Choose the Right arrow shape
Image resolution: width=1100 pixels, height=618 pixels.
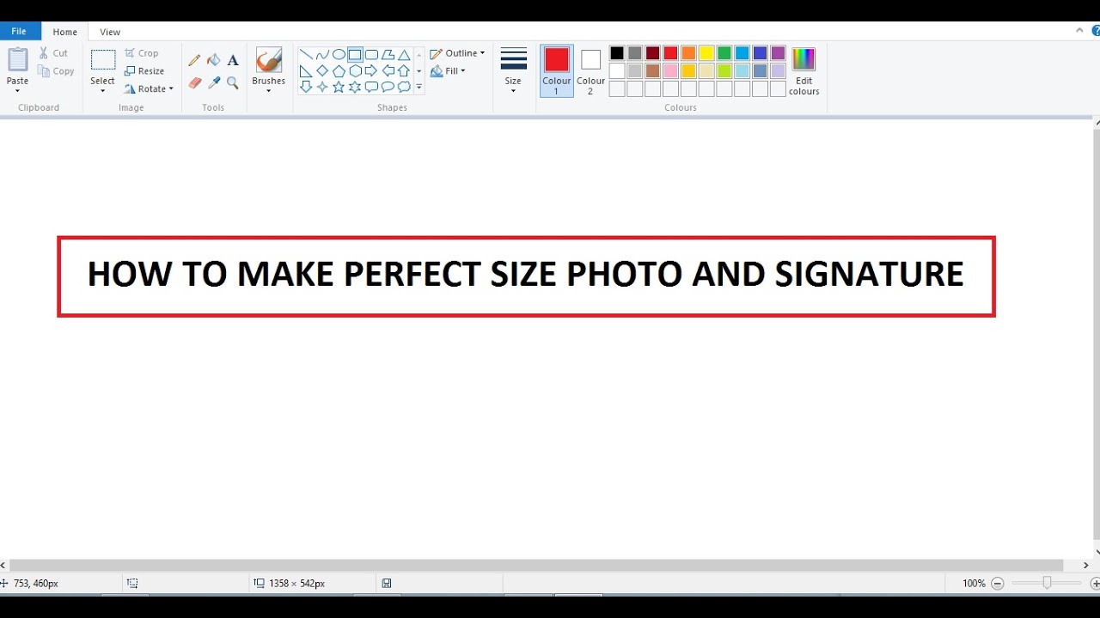(x=371, y=71)
